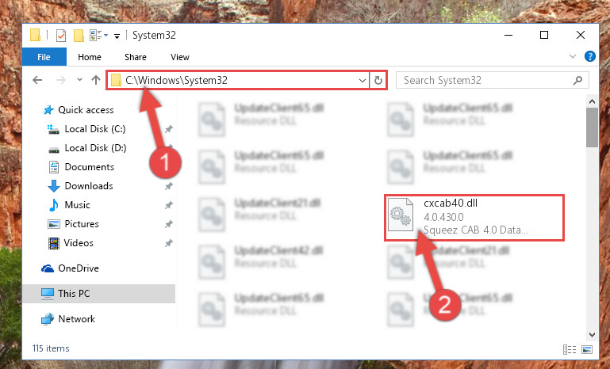Screen dimensions: 610x369
Task: Switch to the View tab
Action: pyautogui.click(x=180, y=57)
